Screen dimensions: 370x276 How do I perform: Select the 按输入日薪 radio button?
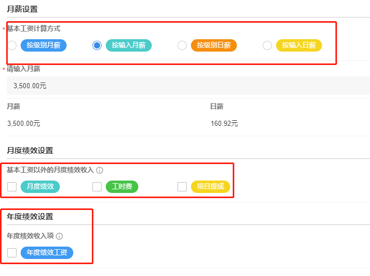tap(267, 45)
